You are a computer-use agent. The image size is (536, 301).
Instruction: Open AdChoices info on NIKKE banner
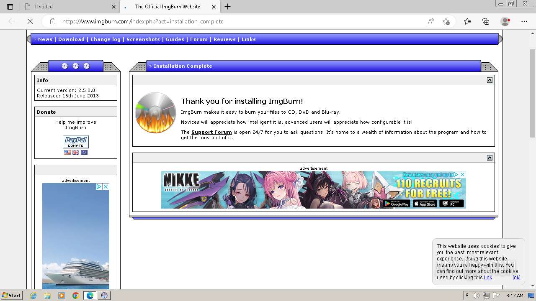pos(456,174)
